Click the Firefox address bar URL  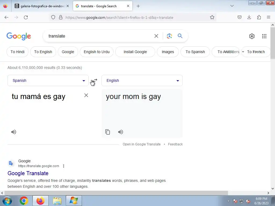pyautogui.click(x=119, y=17)
